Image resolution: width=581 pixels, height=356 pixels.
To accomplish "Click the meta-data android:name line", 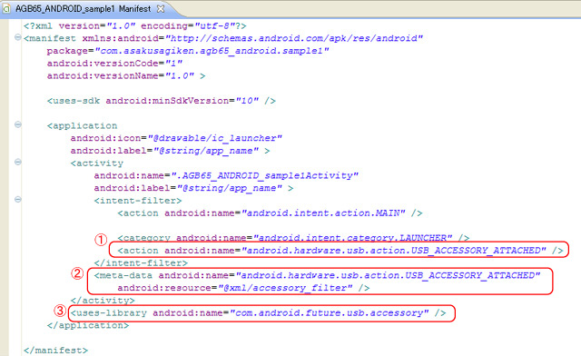I will pyautogui.click(x=317, y=275).
